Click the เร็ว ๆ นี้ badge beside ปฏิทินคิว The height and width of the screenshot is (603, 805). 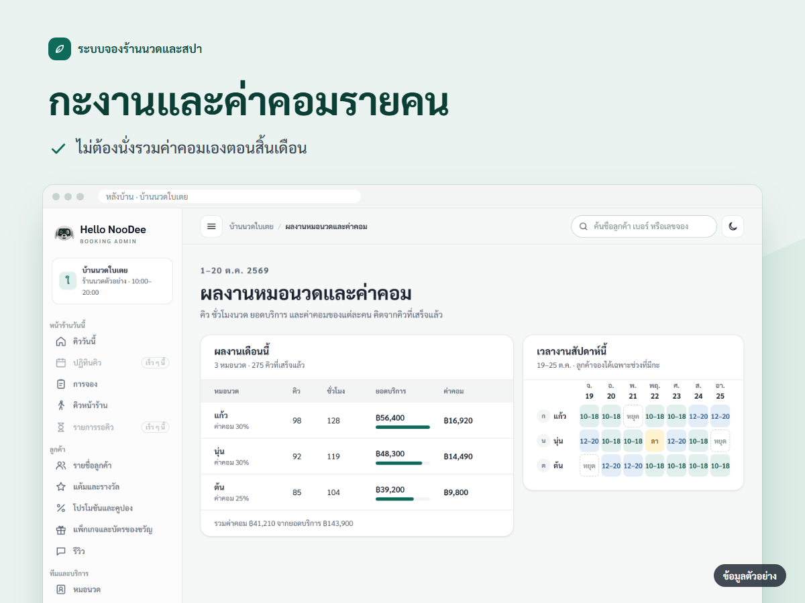[156, 362]
